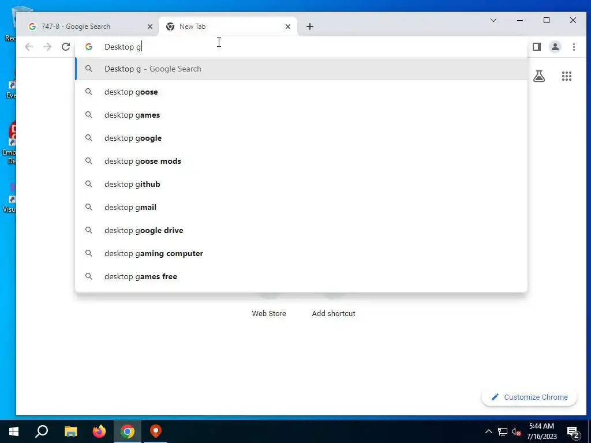Viewport: 591px width, 443px height.
Task: Go back using the back arrow
Action: 29,47
